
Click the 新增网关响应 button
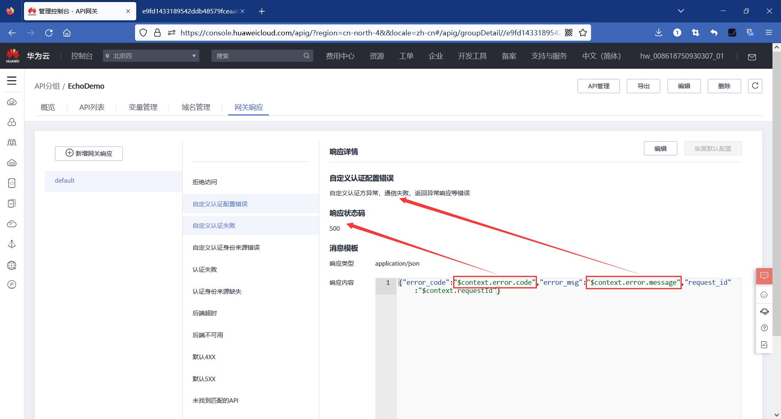click(89, 153)
